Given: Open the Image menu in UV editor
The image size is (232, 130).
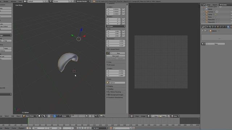Looking at the screenshot, I should tap(143, 116).
